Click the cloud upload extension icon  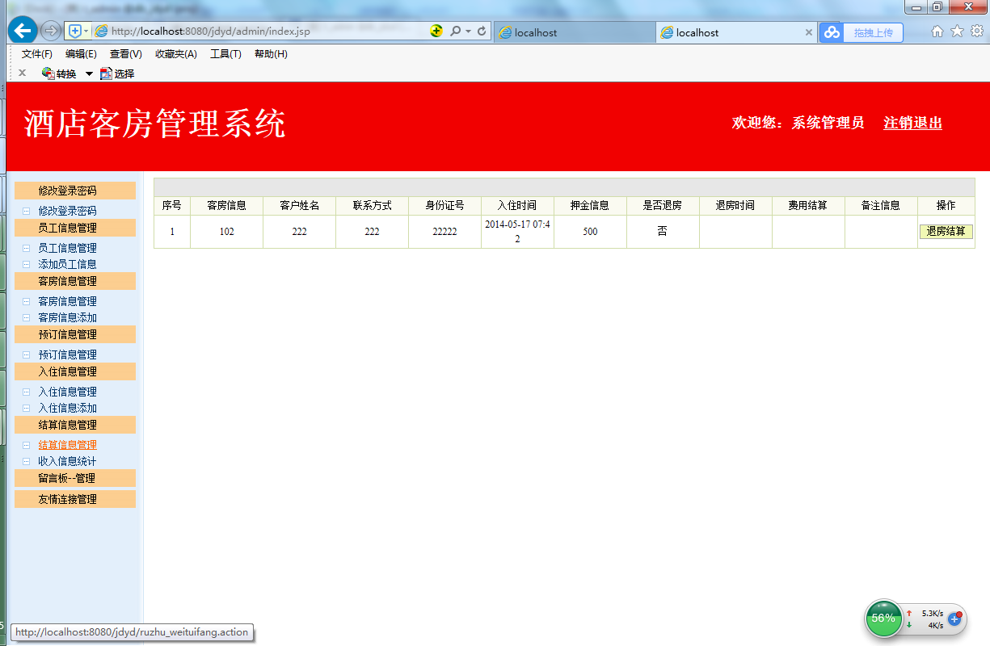click(x=832, y=32)
